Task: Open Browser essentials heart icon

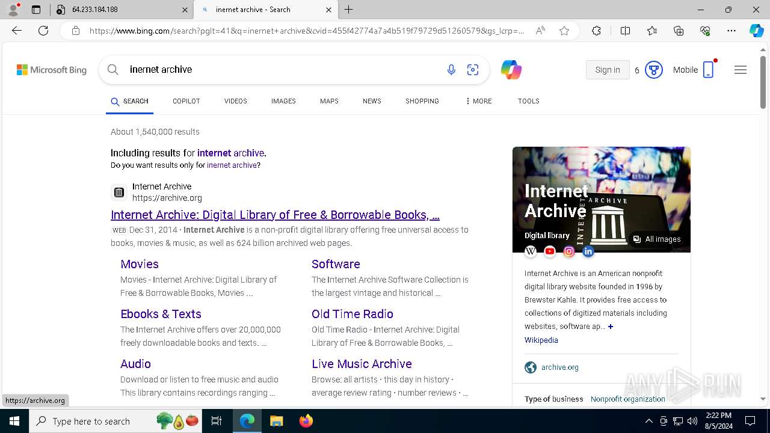Action: [705, 31]
